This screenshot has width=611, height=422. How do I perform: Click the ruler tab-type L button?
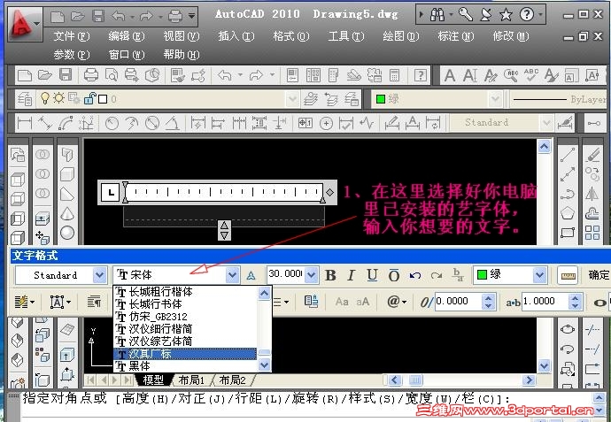111,192
